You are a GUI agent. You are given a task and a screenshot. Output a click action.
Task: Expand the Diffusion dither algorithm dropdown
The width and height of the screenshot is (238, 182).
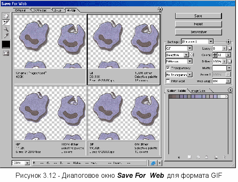tap(179, 62)
